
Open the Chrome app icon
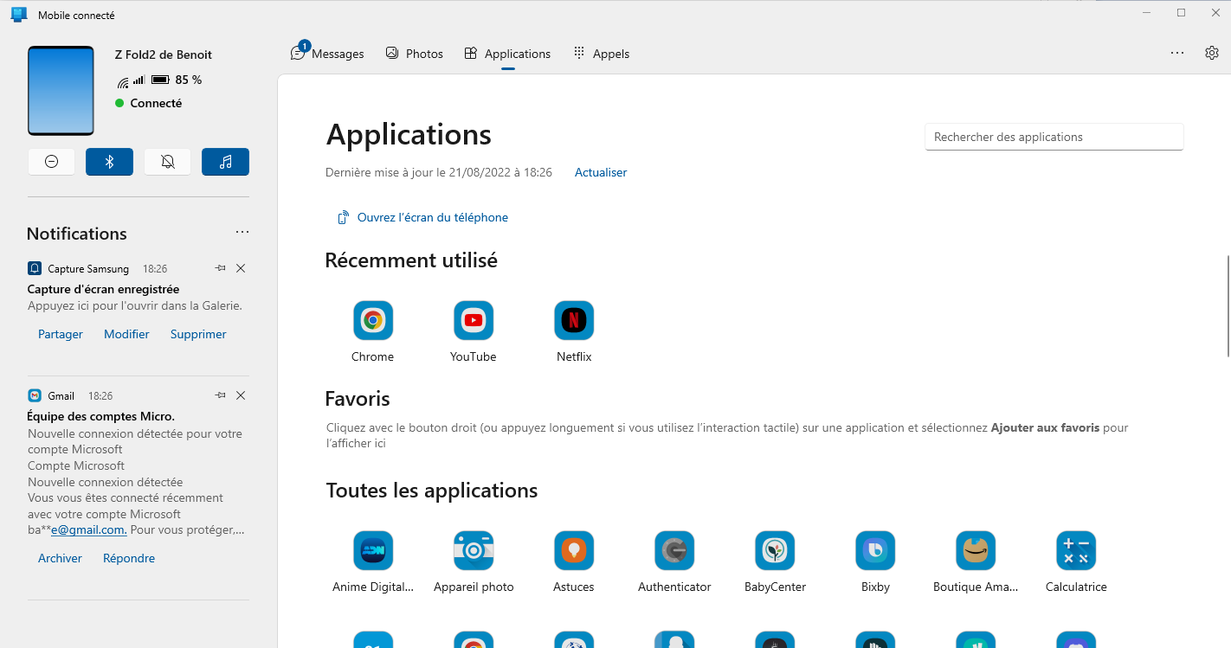(x=373, y=321)
